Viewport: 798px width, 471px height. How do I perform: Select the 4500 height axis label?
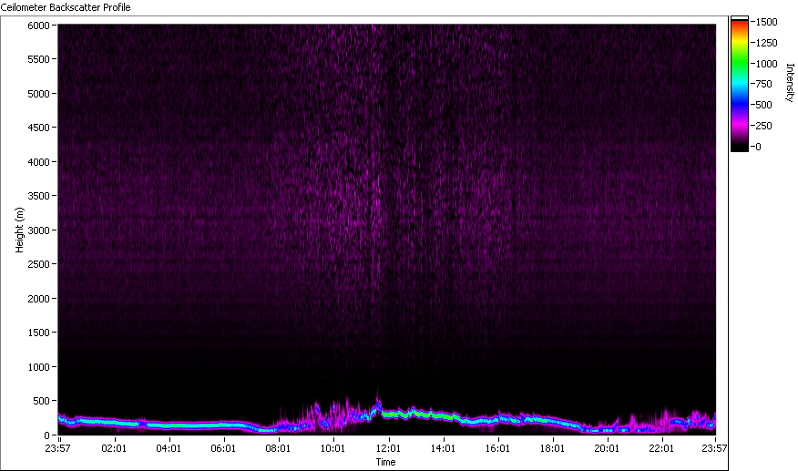click(38, 128)
